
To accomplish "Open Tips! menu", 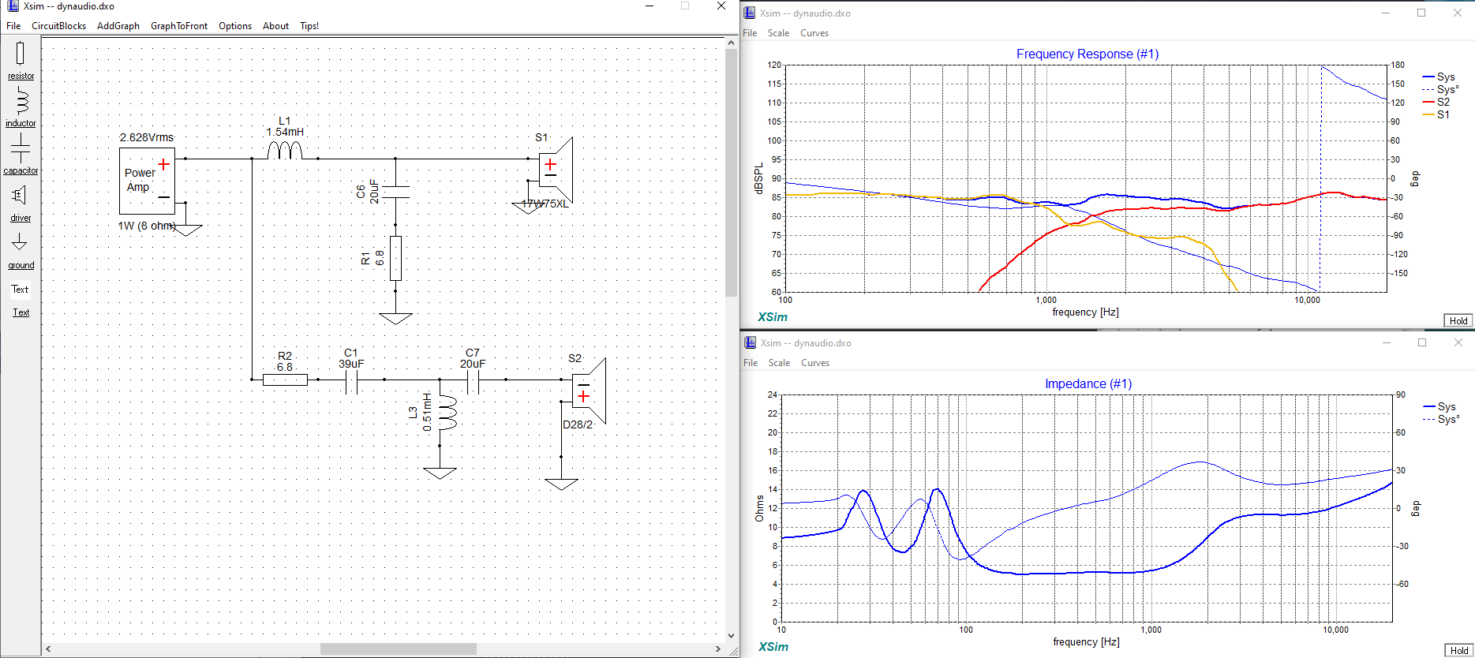I will [309, 26].
